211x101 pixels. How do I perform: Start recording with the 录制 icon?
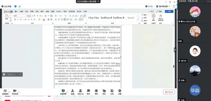tap(96, 92)
